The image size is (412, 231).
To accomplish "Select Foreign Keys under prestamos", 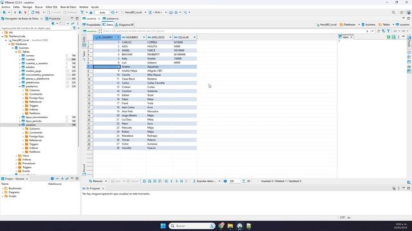I will pos(36,98).
